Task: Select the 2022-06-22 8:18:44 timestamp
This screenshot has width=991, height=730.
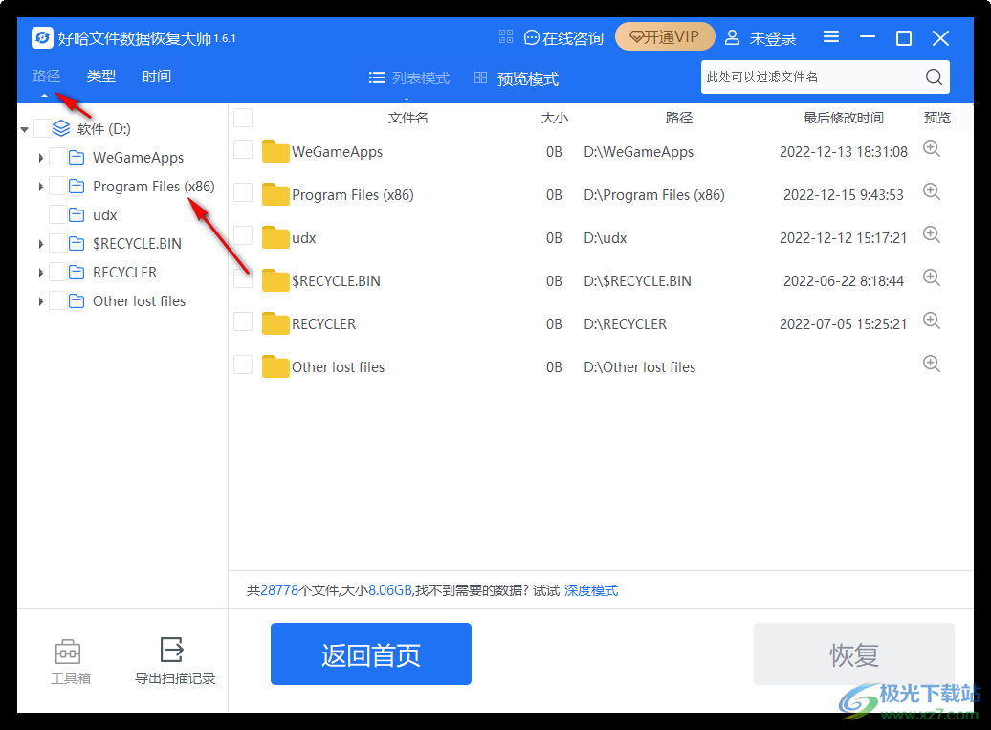Action: (x=843, y=281)
